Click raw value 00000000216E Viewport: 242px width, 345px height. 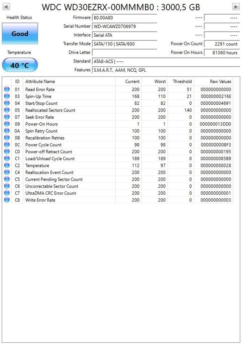click(x=216, y=96)
